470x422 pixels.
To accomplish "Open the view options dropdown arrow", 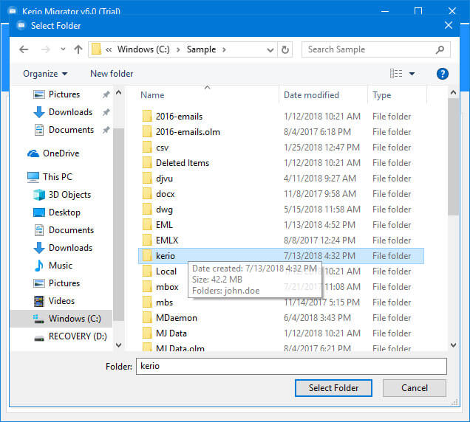I will pyautogui.click(x=412, y=74).
